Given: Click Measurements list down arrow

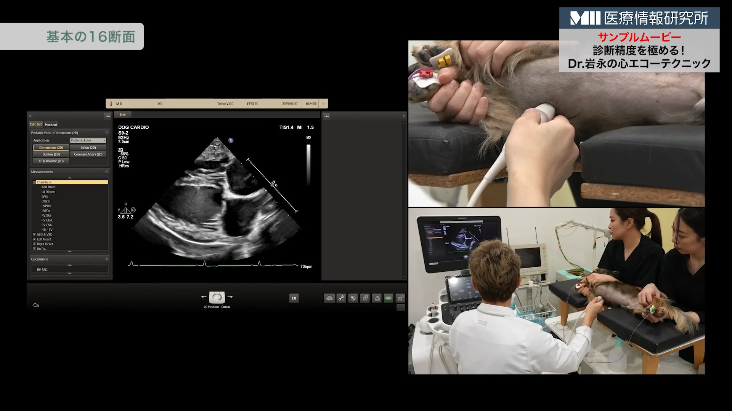Looking at the screenshot, I should pyautogui.click(x=69, y=252).
